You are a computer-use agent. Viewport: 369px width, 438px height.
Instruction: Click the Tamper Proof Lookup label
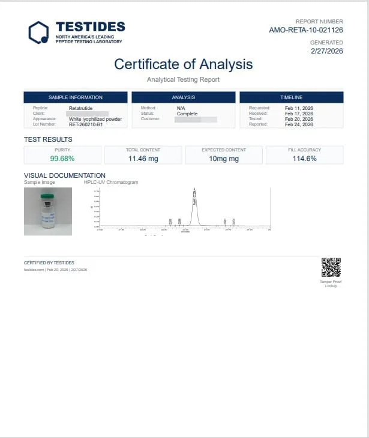331,284
